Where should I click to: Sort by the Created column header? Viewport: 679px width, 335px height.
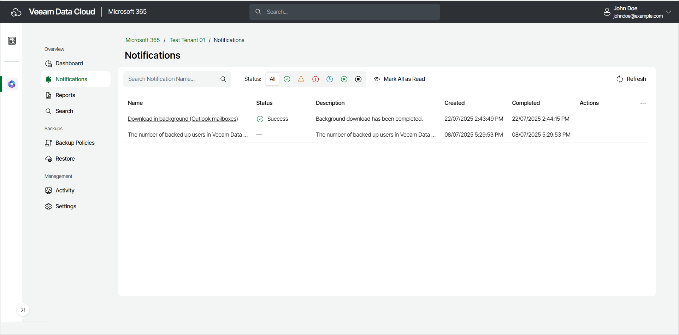[x=454, y=103]
